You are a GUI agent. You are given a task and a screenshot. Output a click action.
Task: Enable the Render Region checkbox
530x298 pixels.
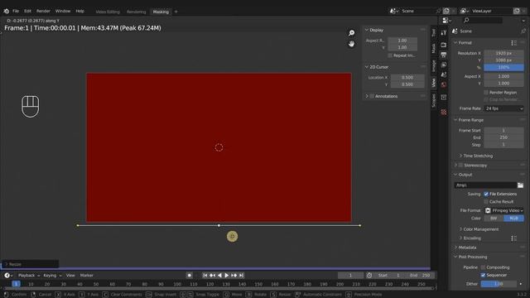pyautogui.click(x=486, y=92)
